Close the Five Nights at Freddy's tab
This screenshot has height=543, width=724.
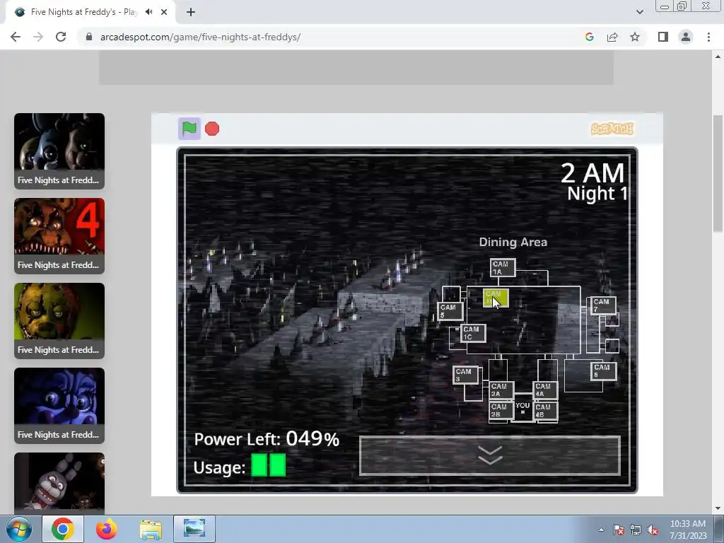164,12
